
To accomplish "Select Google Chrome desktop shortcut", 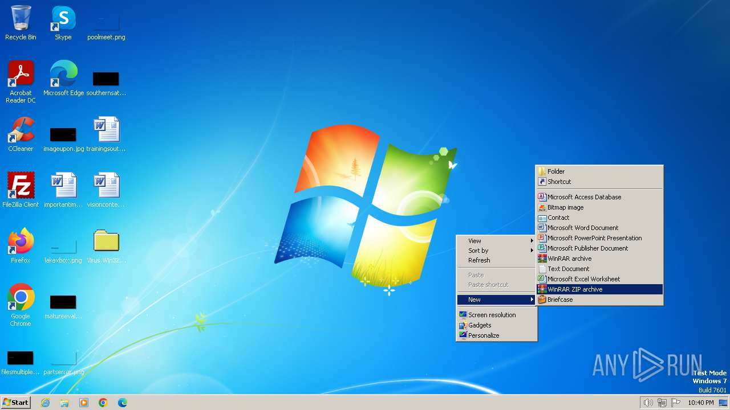I will [x=21, y=305].
